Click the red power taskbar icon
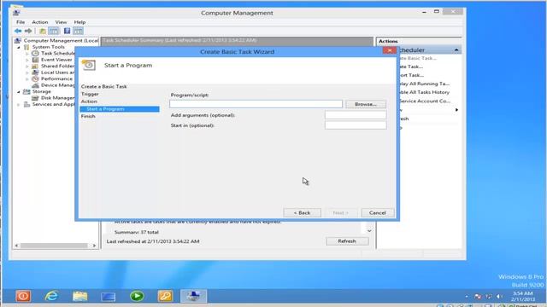 [23, 296]
